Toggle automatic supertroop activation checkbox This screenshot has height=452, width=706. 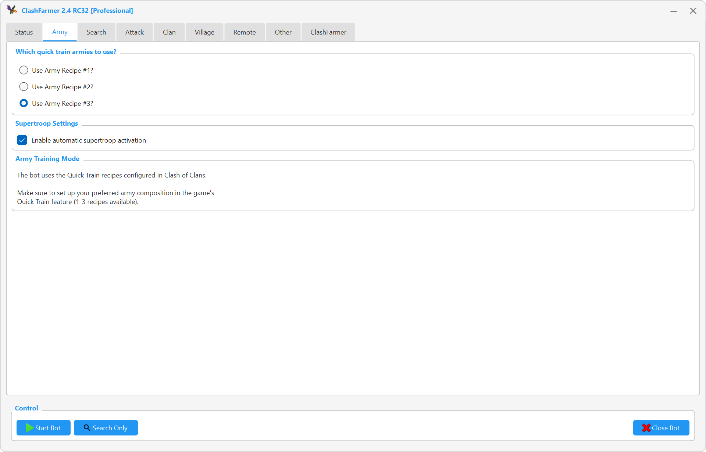pos(22,140)
